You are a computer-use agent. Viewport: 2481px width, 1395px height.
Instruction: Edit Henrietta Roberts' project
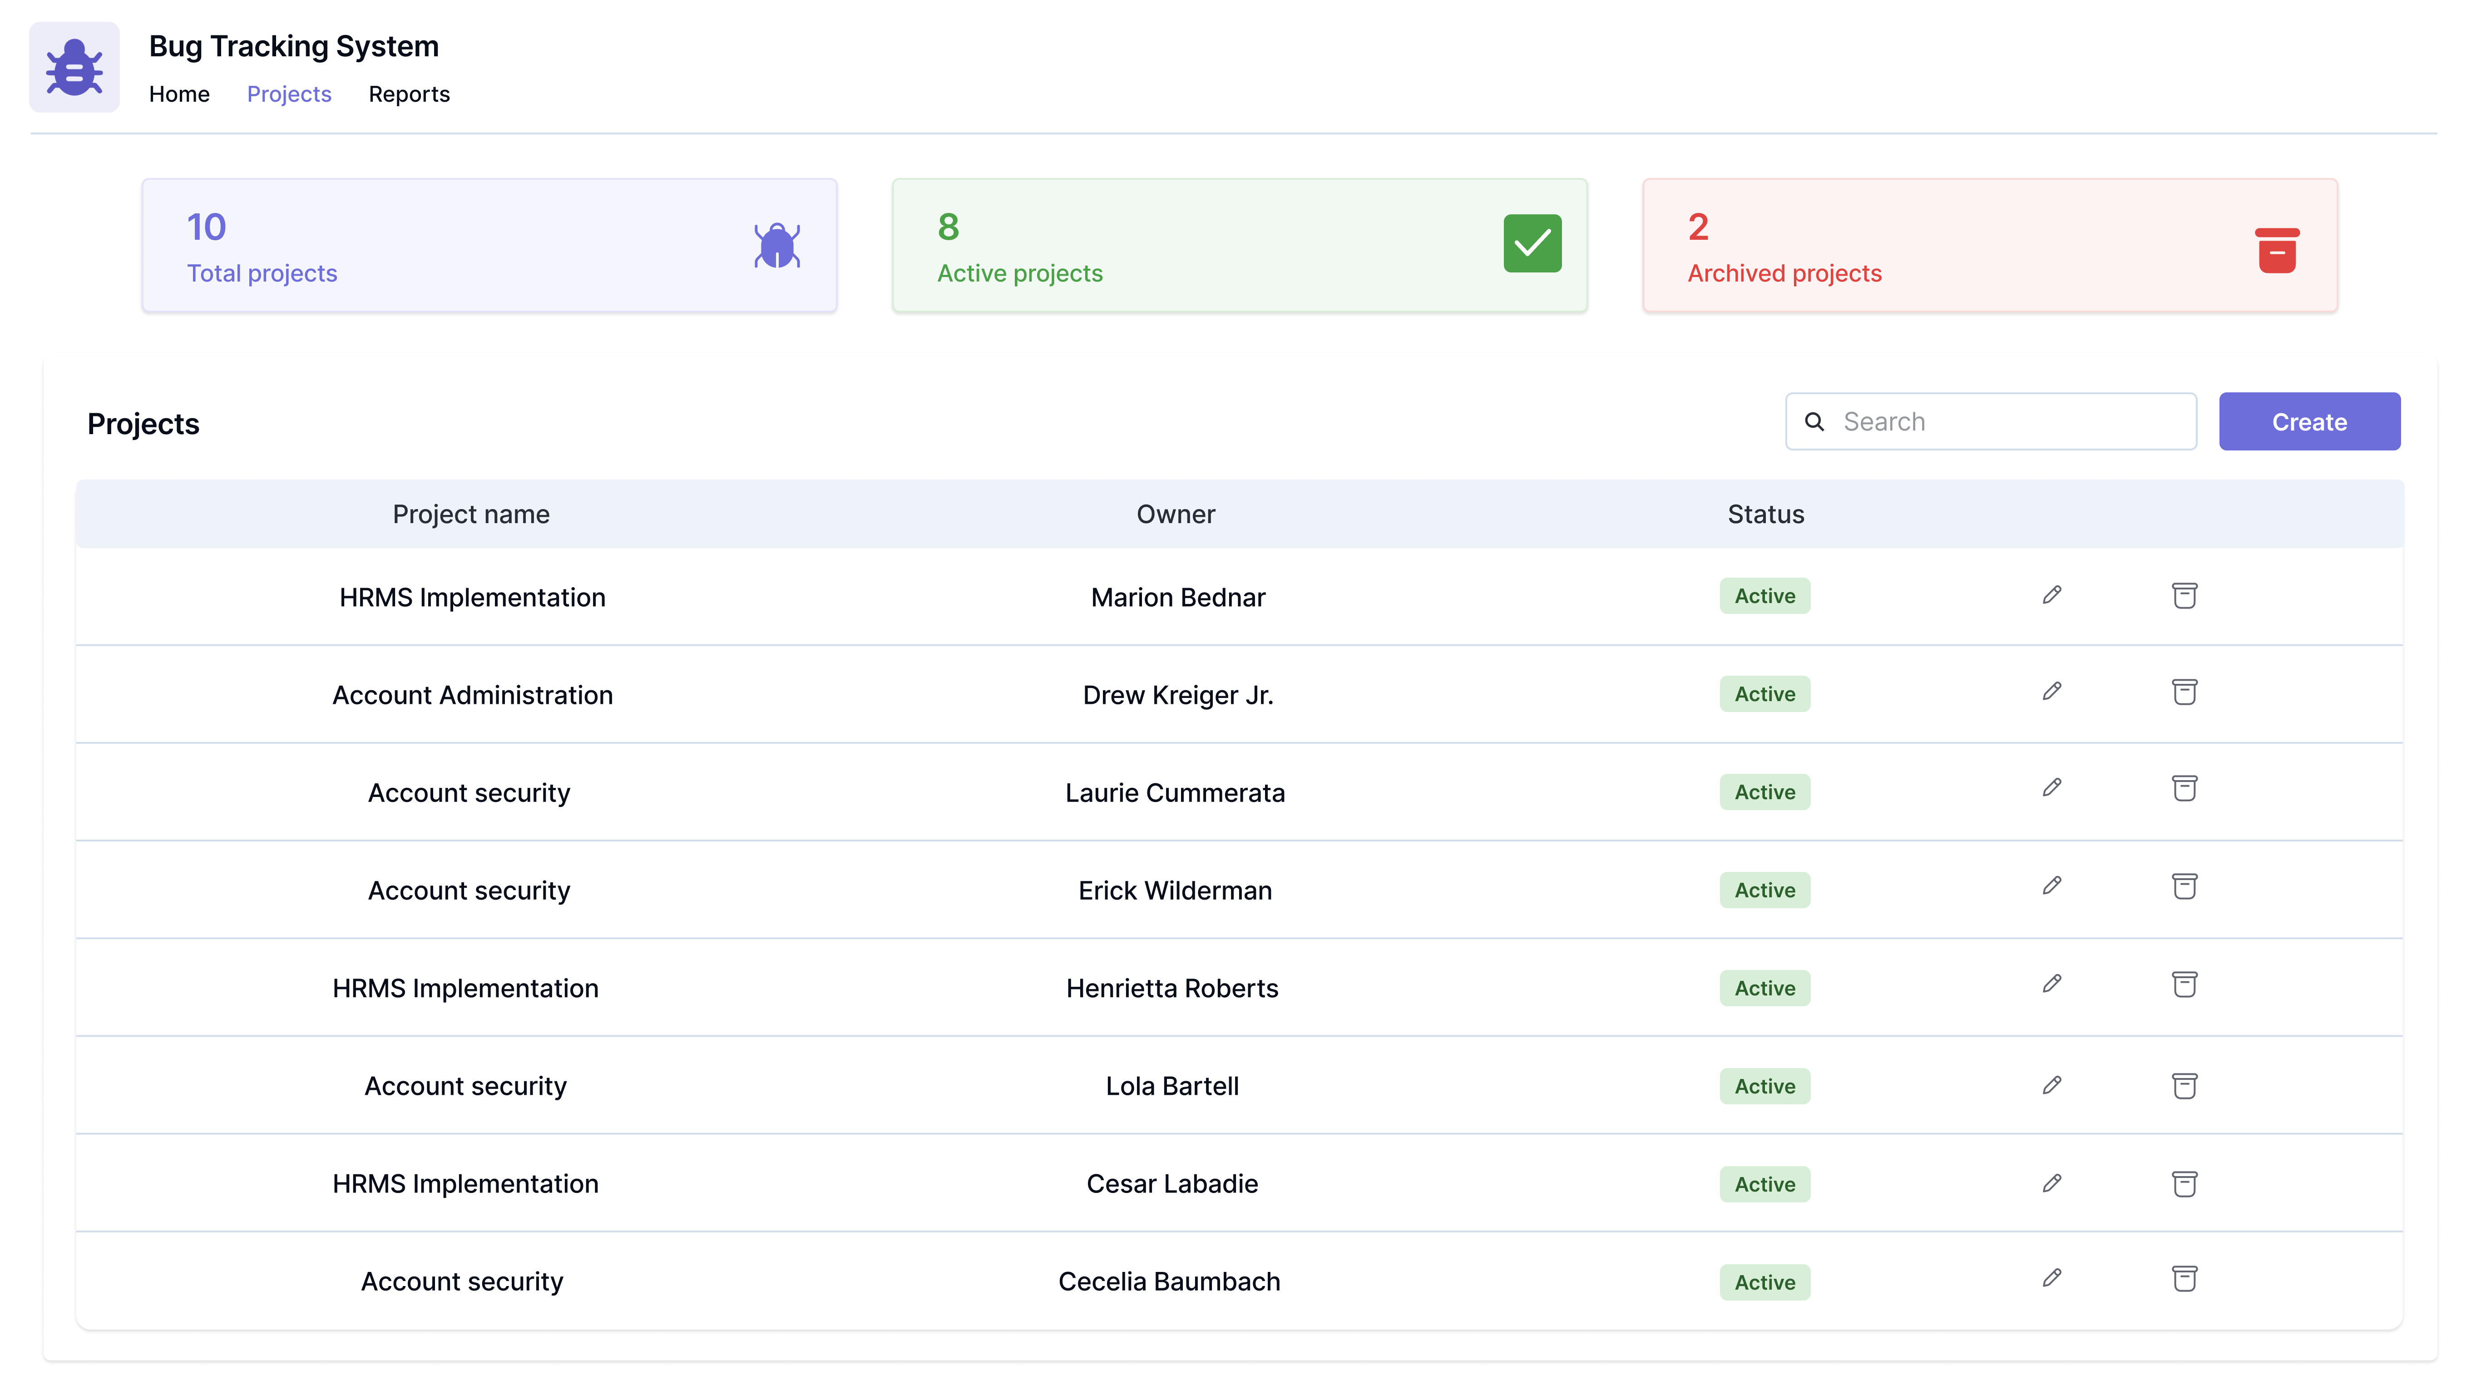[2051, 984]
